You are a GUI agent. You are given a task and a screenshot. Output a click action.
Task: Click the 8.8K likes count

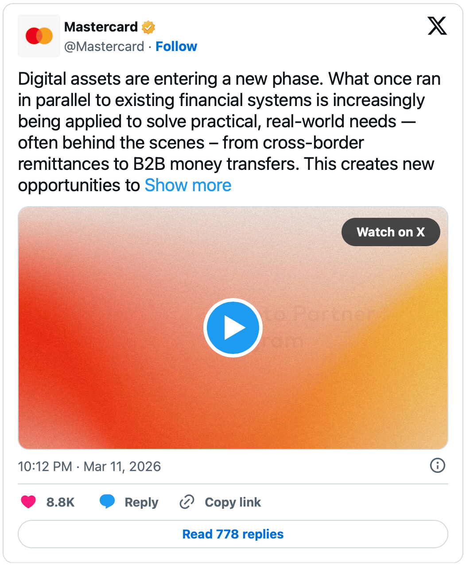click(60, 502)
